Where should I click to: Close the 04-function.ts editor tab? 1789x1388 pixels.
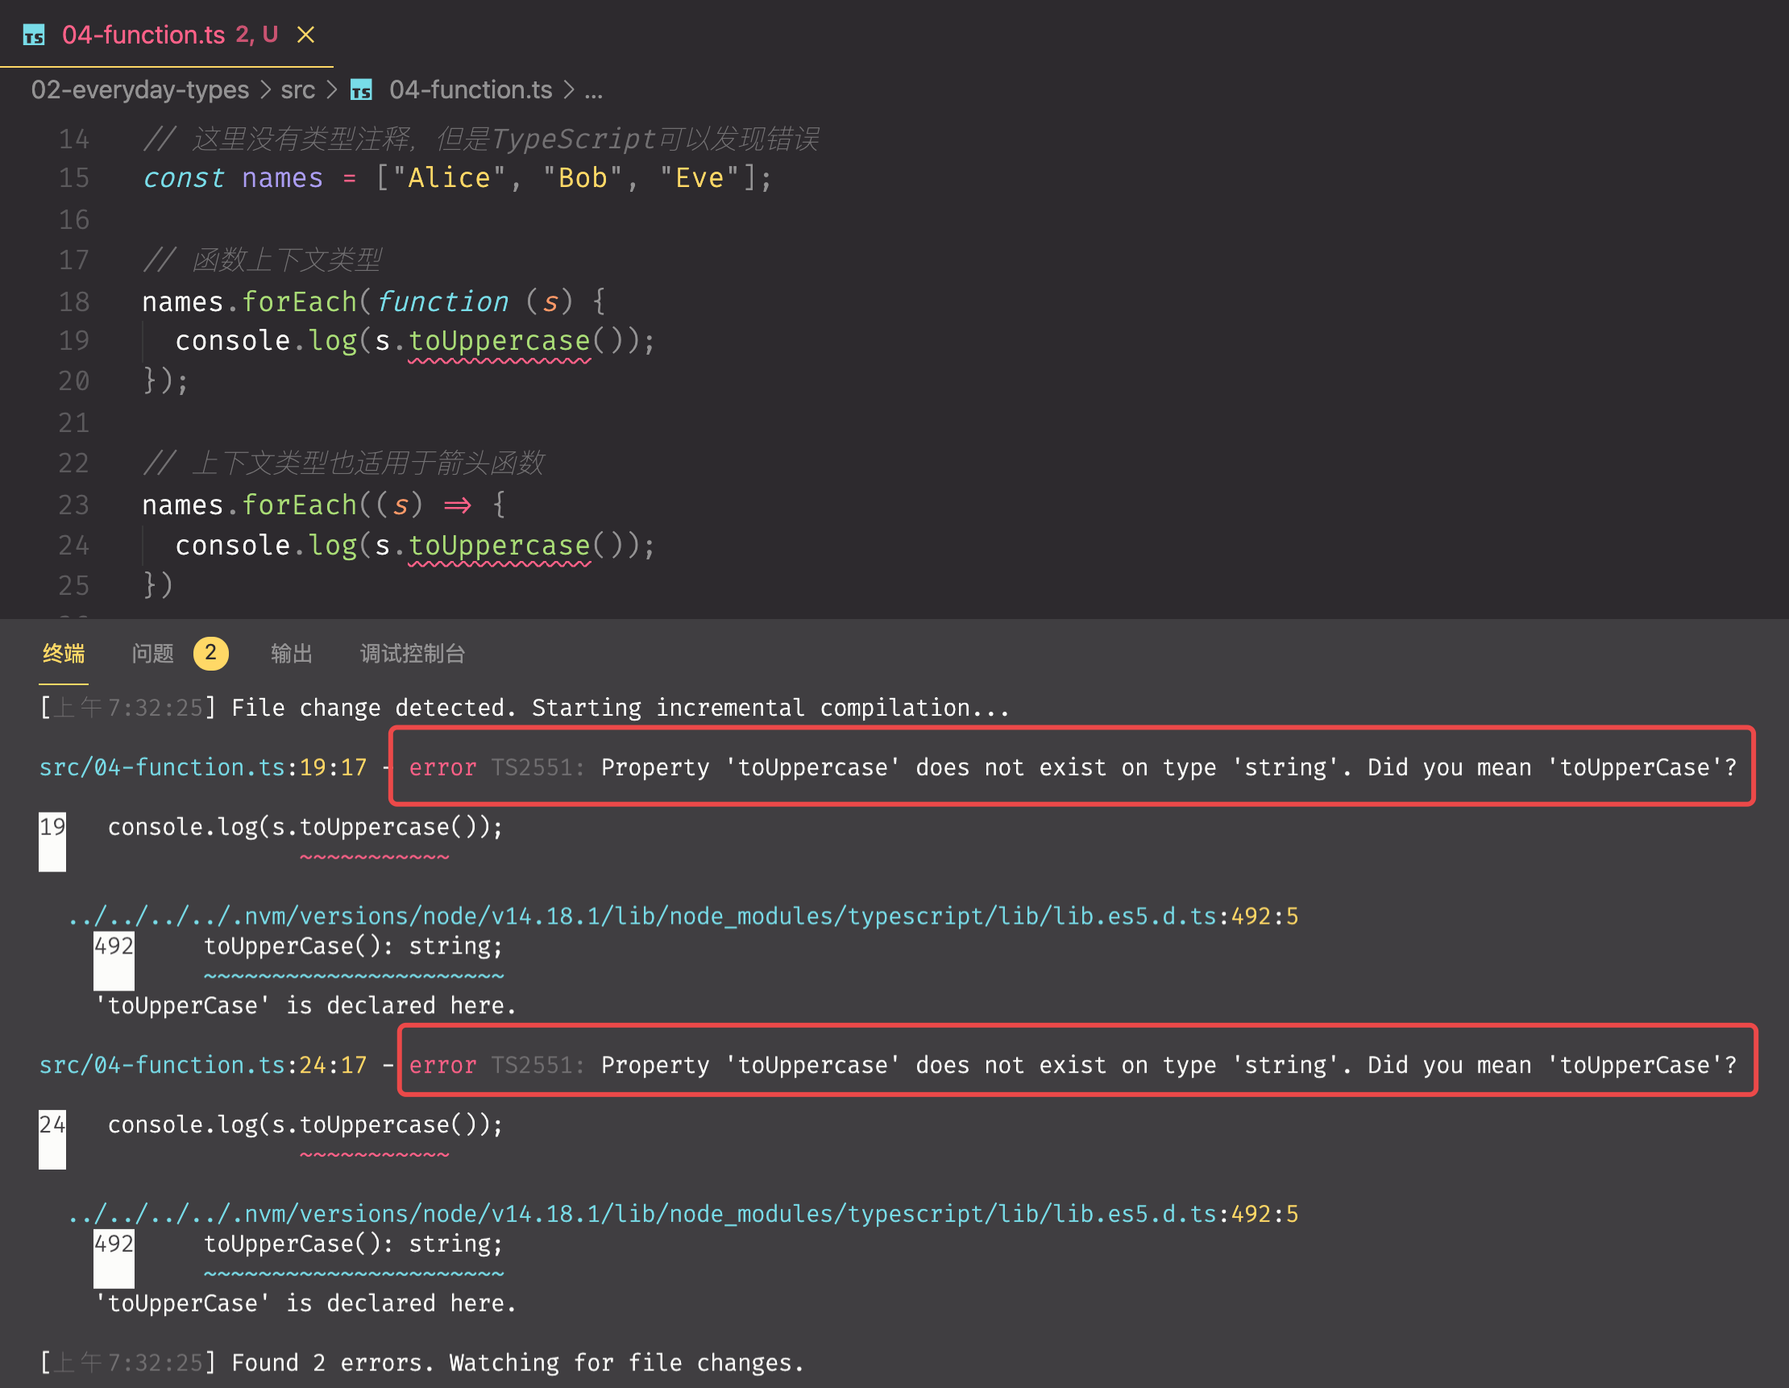click(305, 35)
